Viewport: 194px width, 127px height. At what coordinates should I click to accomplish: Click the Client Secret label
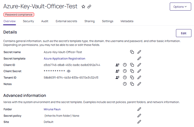point(12,71)
